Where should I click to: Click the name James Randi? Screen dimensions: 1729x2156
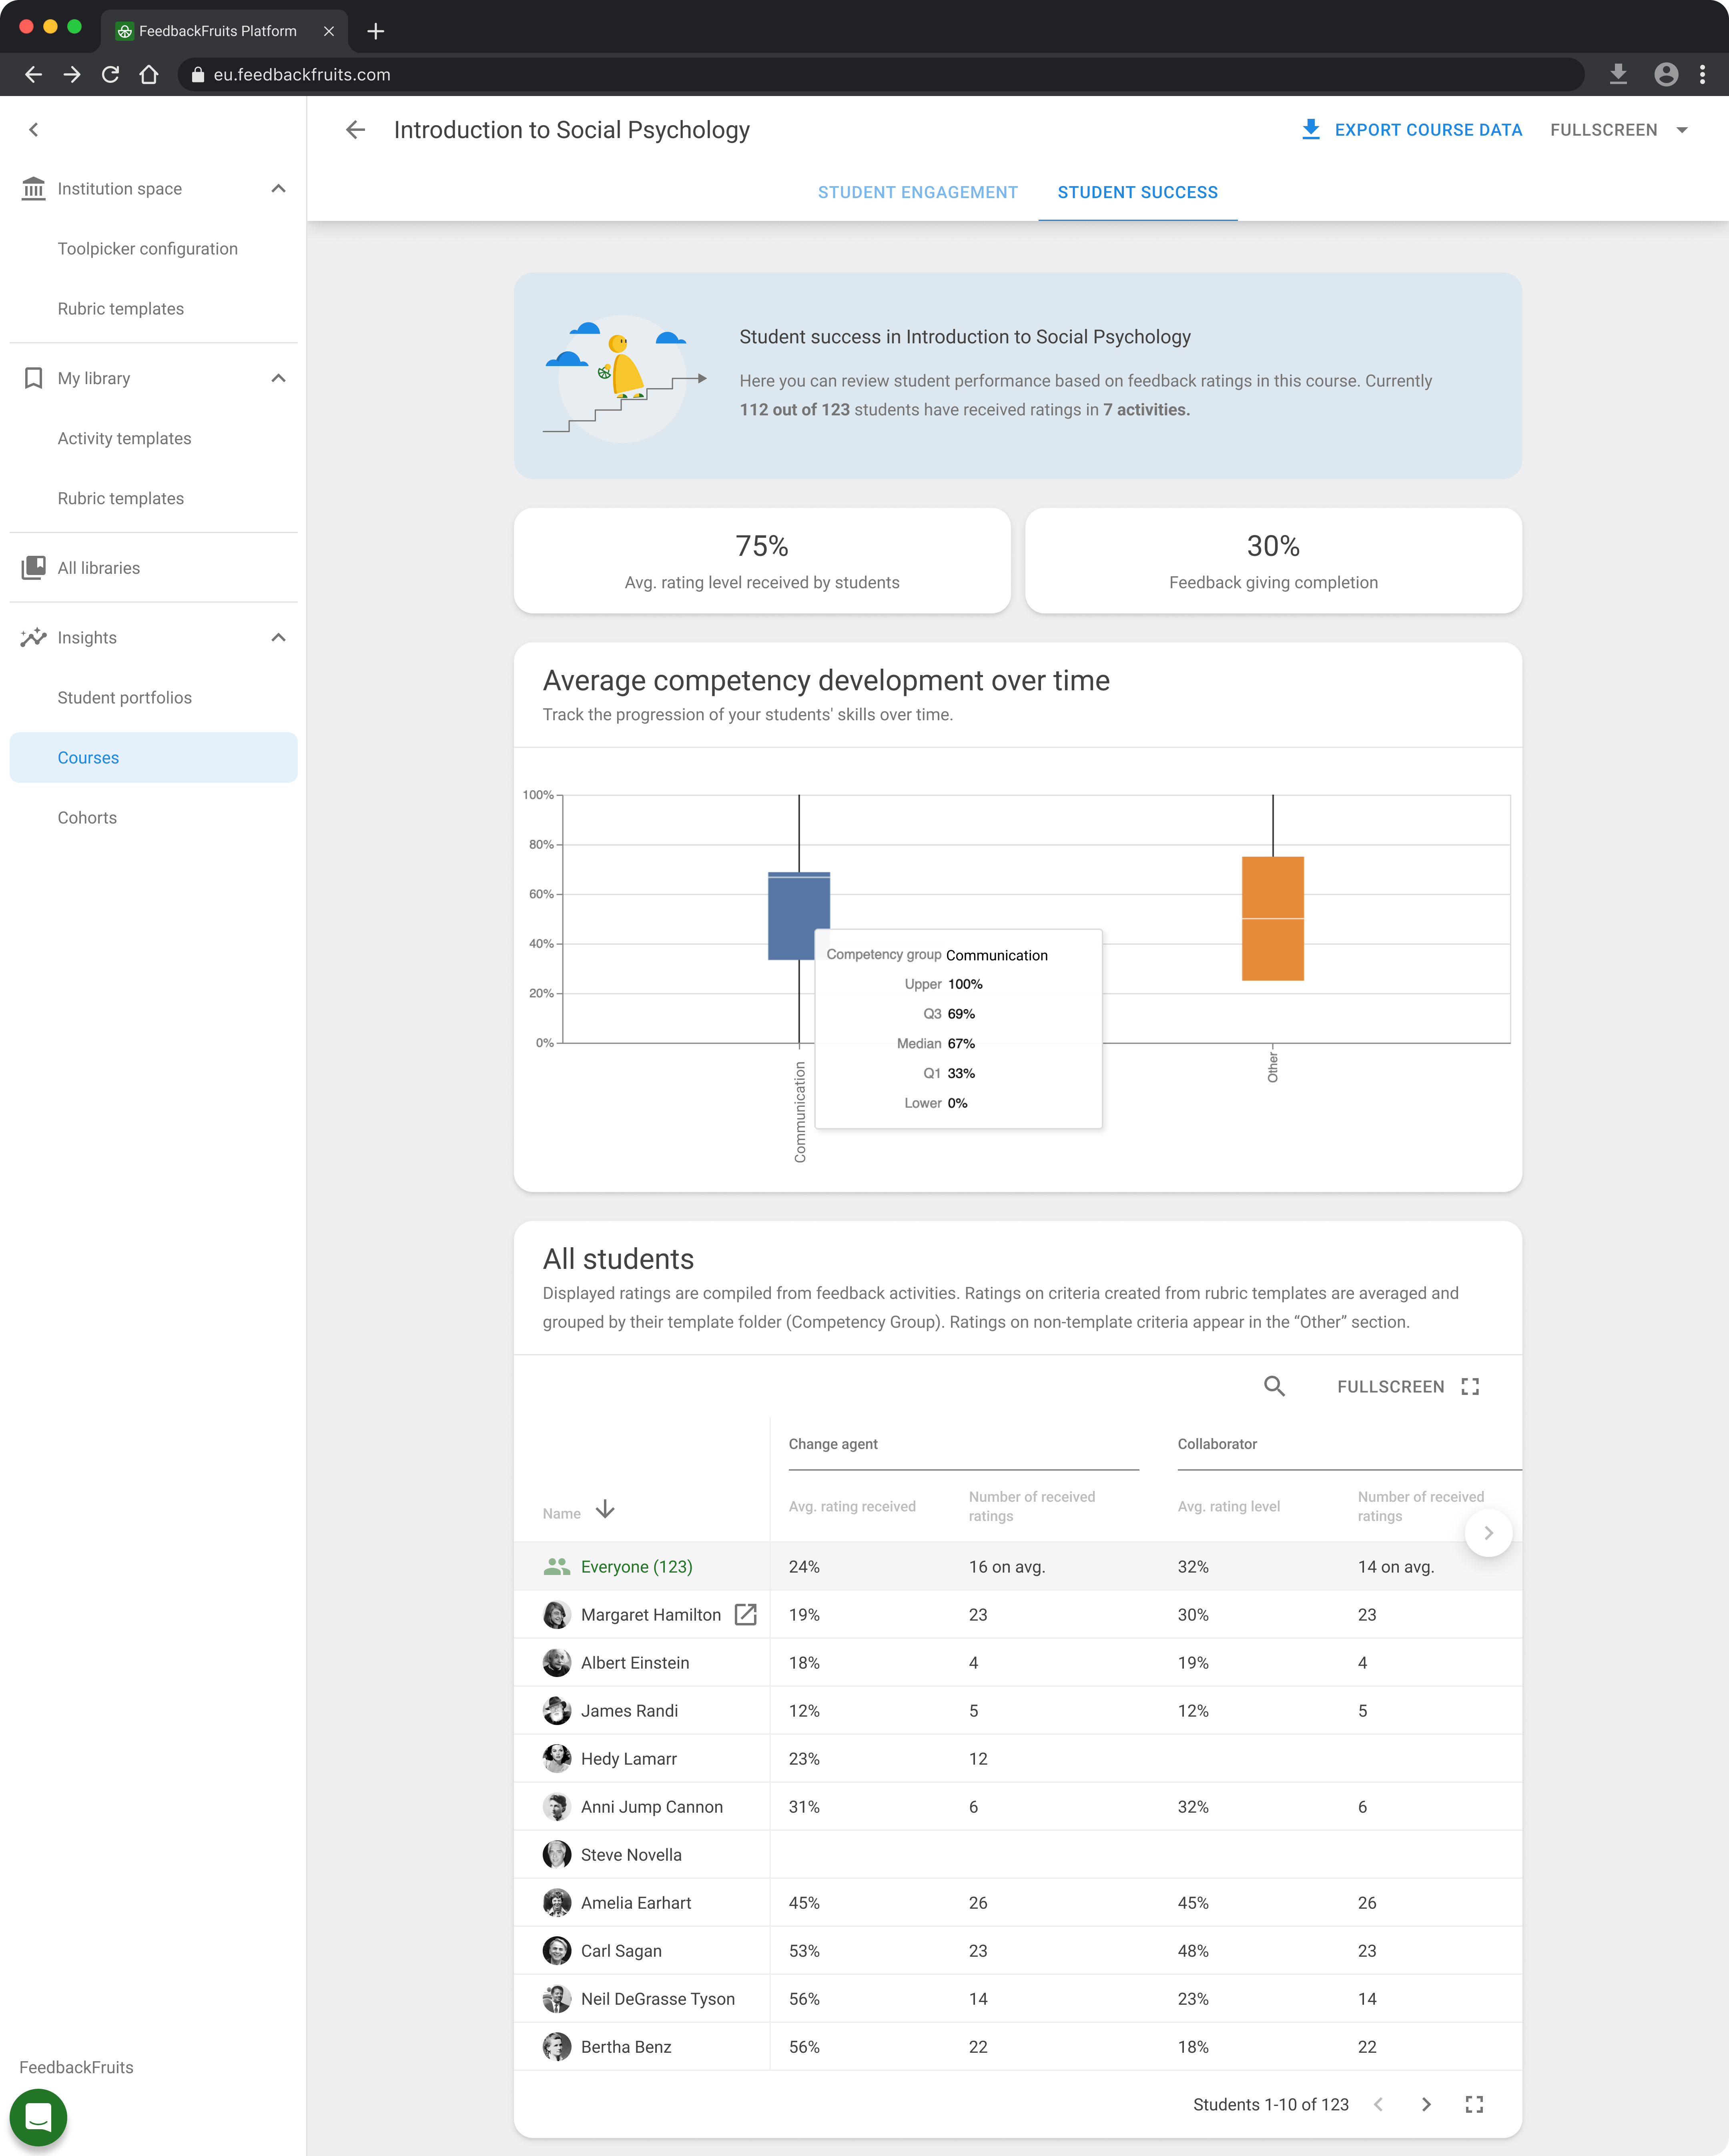629,1711
